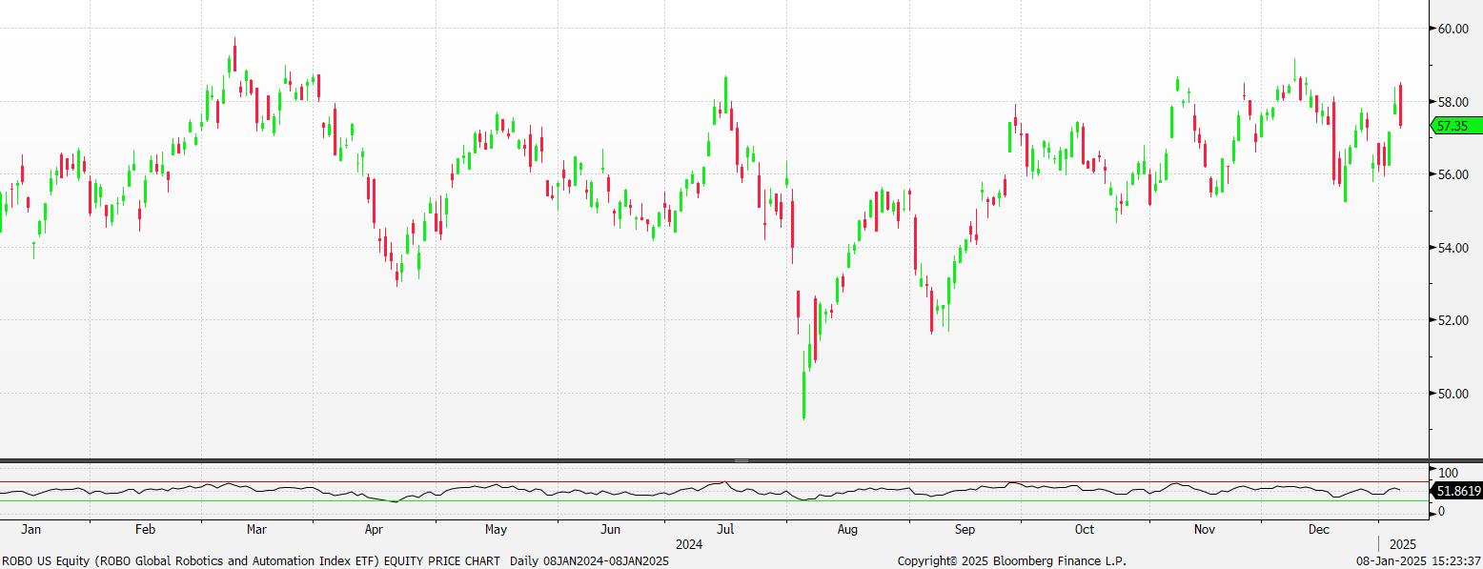Click the Jul month label
This screenshot has height=569, width=1483.
click(x=724, y=529)
